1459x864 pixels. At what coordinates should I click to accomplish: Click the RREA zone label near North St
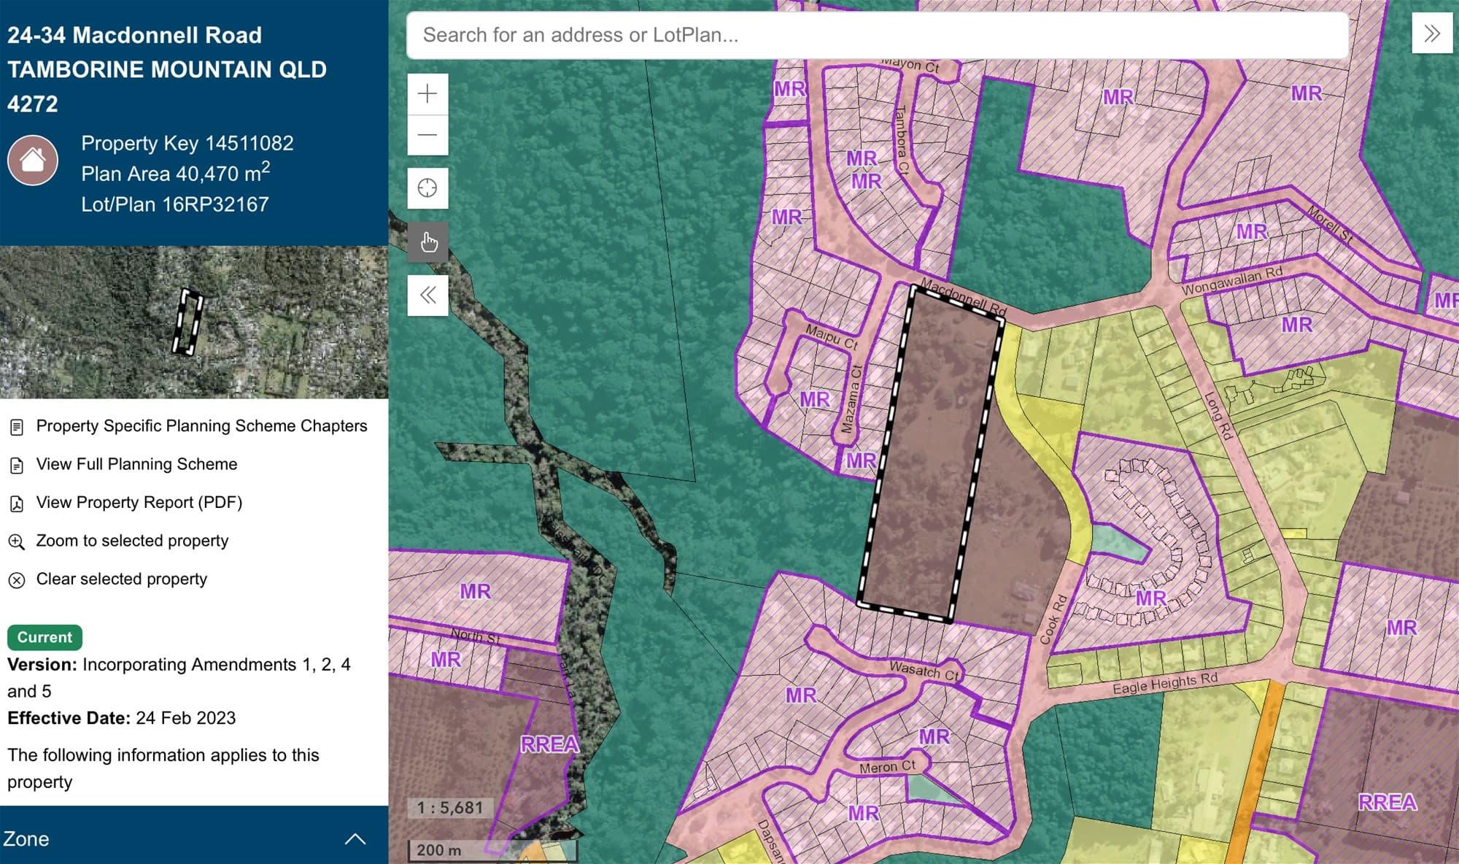coord(549,744)
